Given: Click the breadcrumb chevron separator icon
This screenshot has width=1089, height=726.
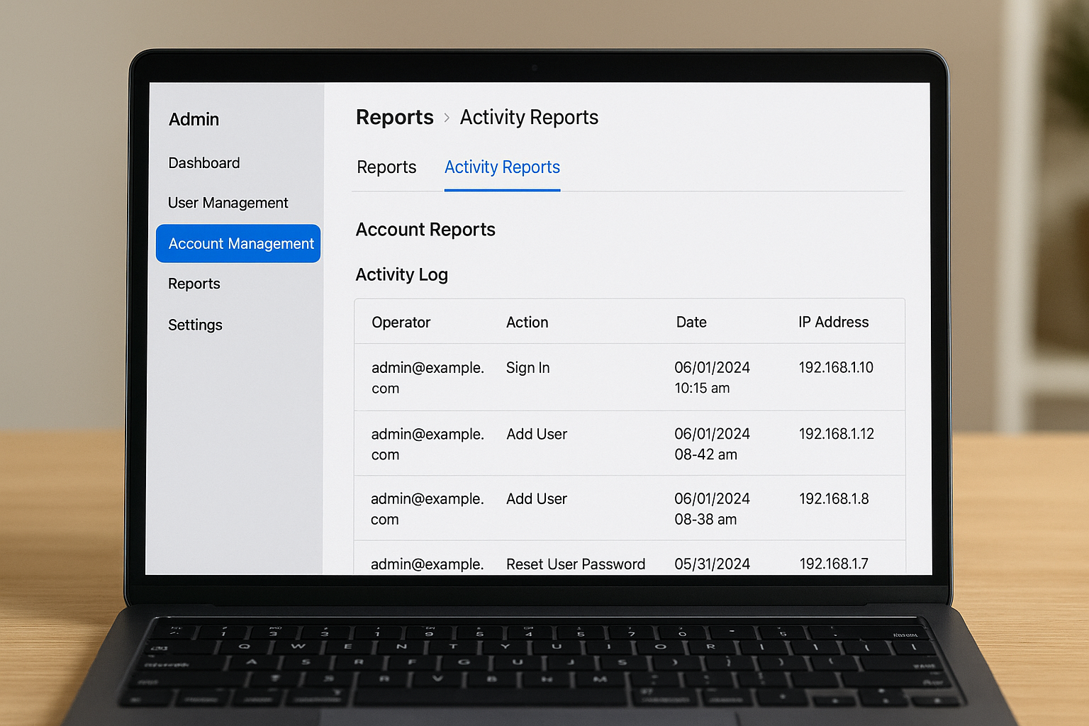Looking at the screenshot, I should click(x=447, y=118).
